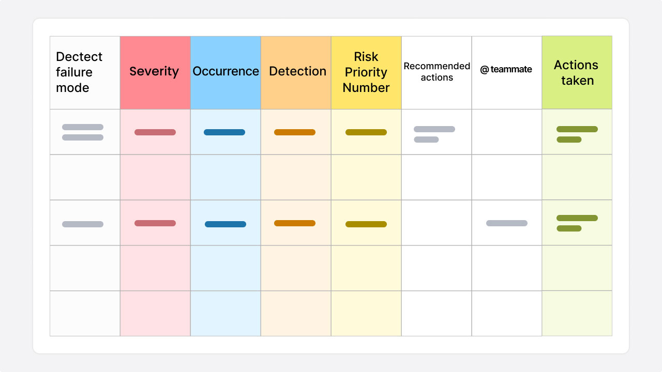The height and width of the screenshot is (372, 662).
Task: Click first row failure mode placeholder text
Action: pos(83,132)
